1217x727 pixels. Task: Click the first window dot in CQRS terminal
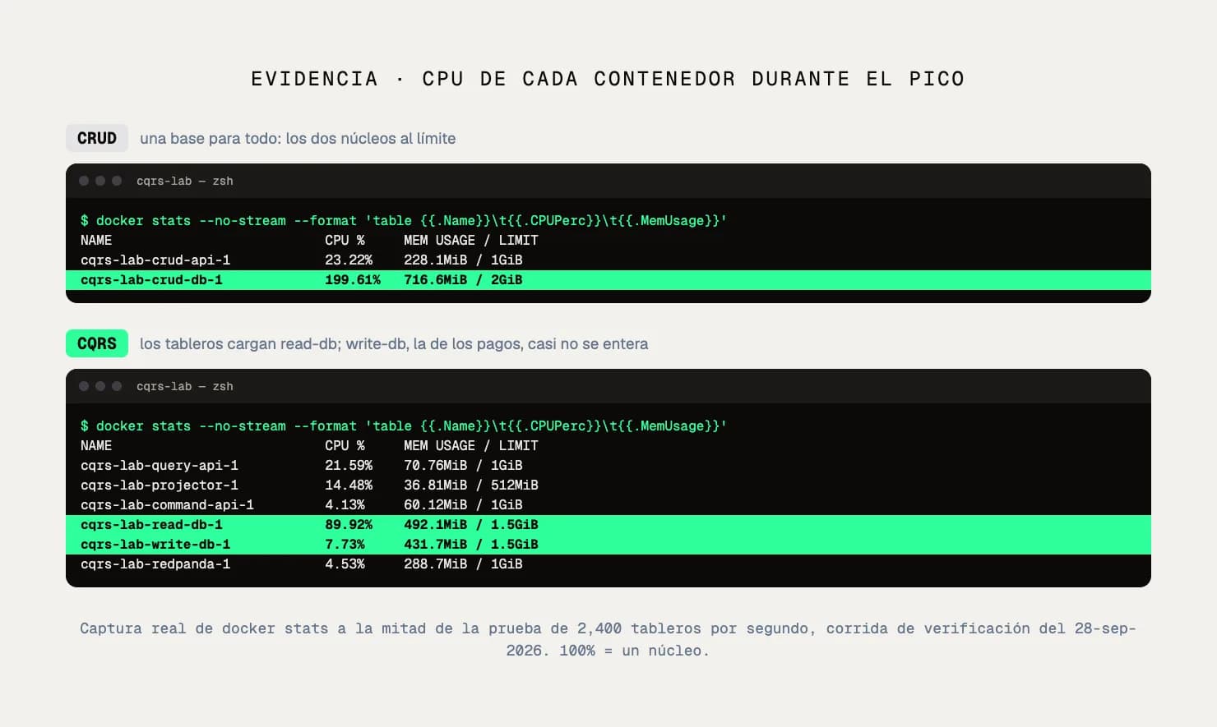(x=84, y=386)
